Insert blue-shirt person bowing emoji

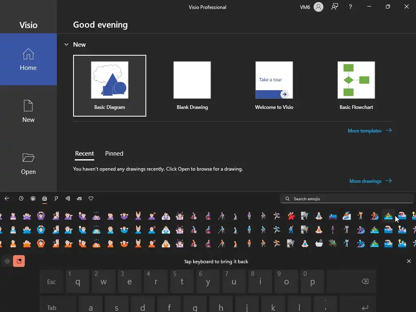tap(96, 230)
